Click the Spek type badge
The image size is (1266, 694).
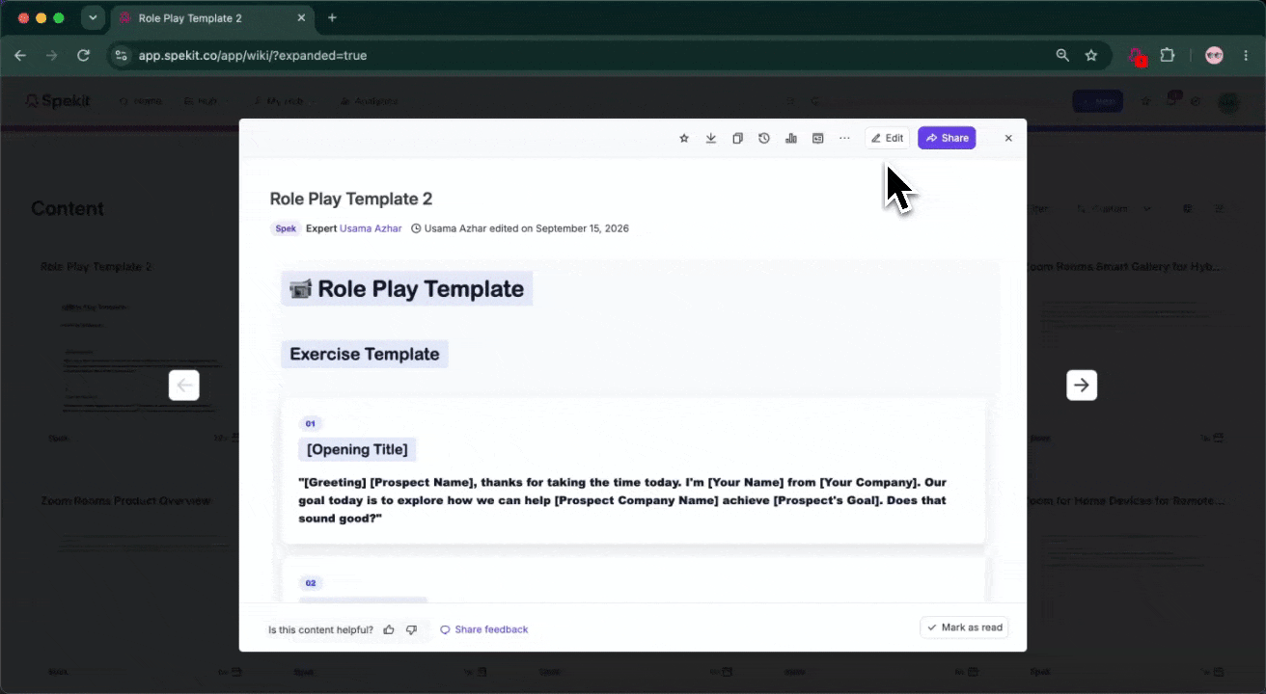(286, 228)
